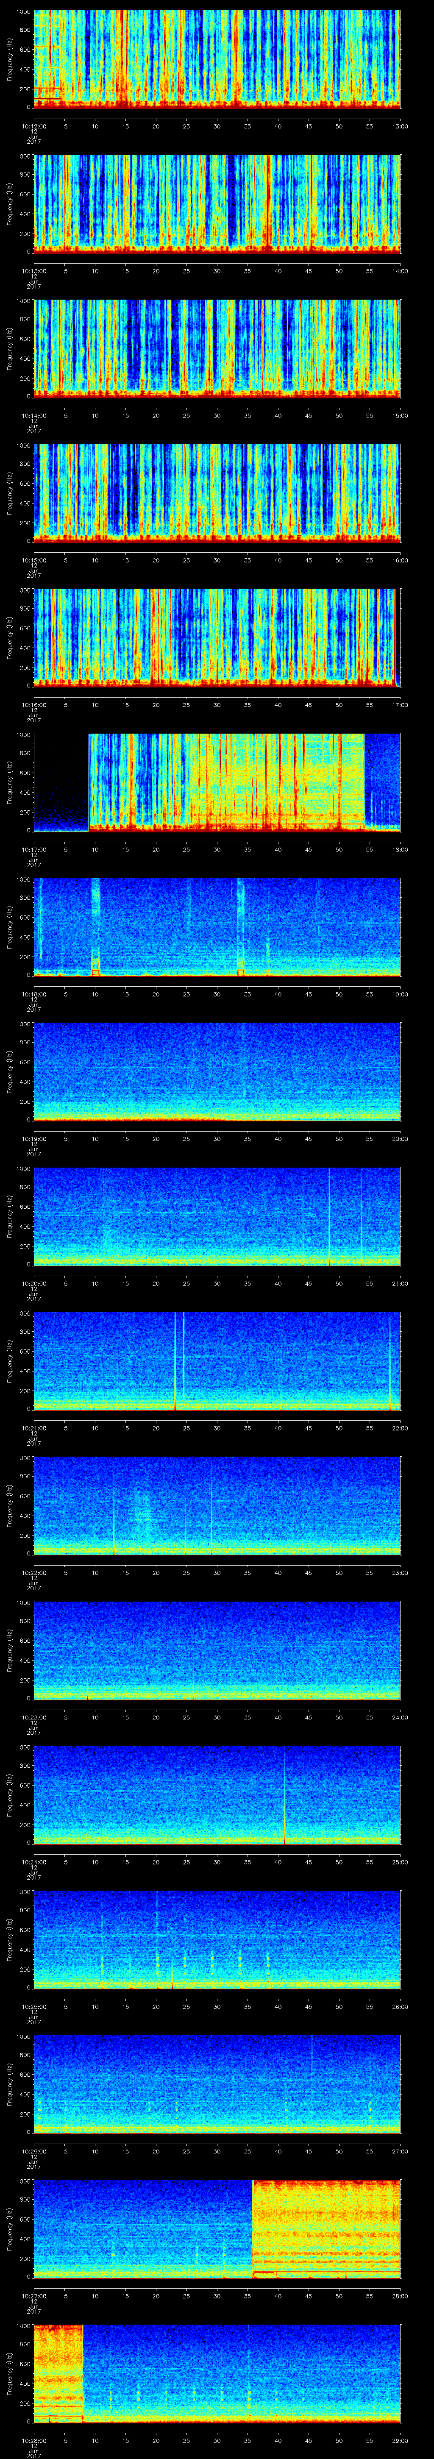
Task: Select the spike near 23 seconds in 10:21:00 panel
Action: 175,1360
